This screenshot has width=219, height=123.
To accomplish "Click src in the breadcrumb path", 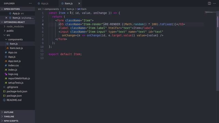I will [40, 9].
